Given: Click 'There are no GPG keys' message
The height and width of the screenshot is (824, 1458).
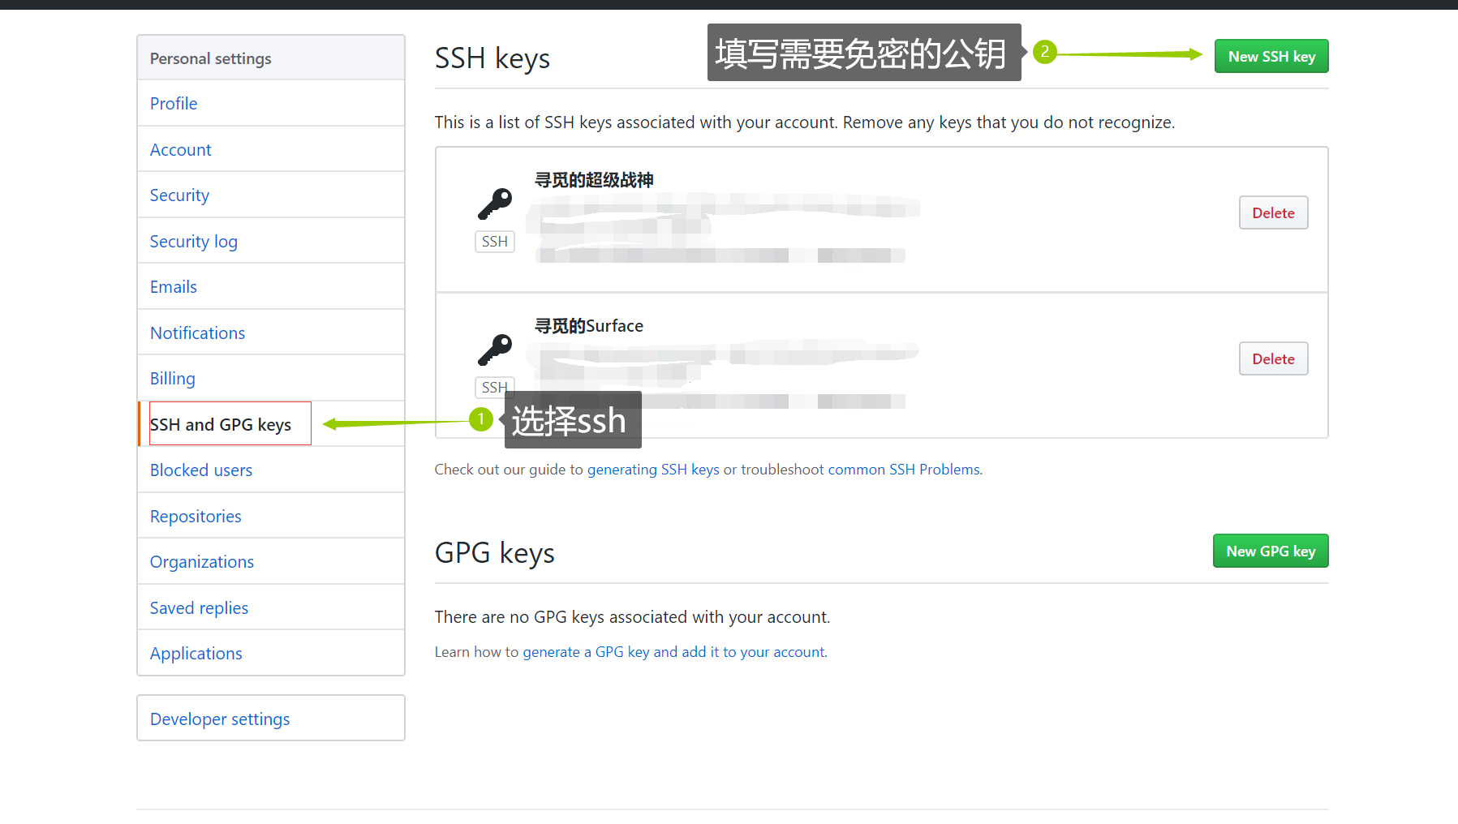Looking at the screenshot, I should point(632,617).
